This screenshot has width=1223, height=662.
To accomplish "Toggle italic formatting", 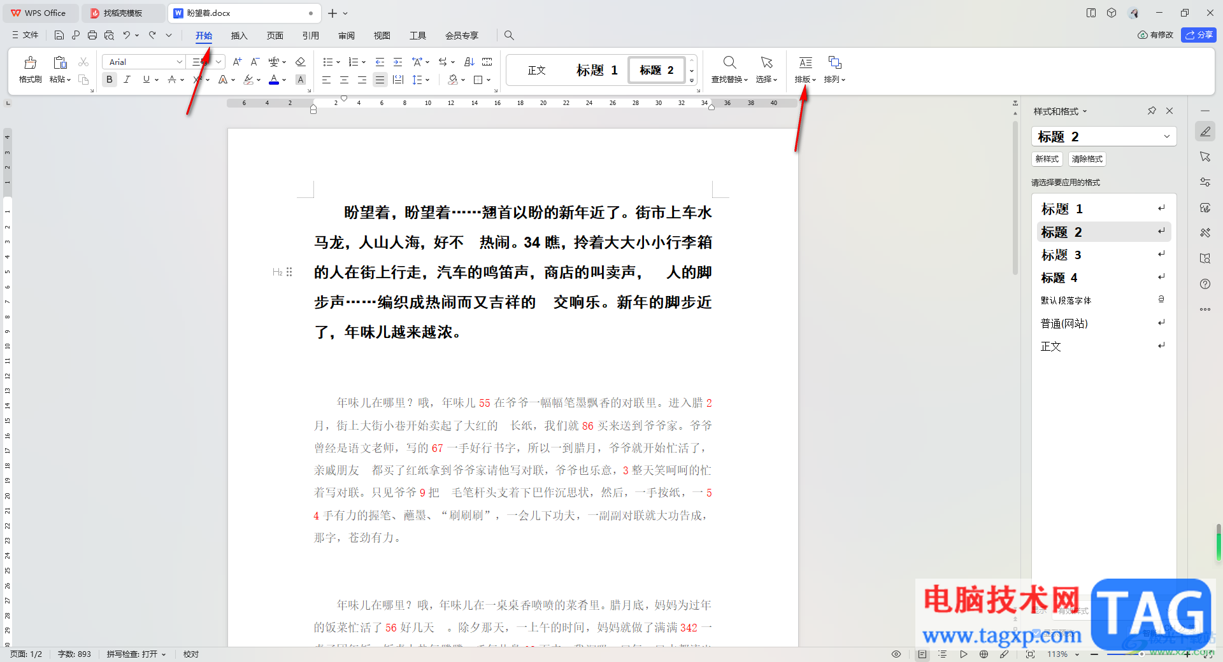I will pyautogui.click(x=127, y=80).
